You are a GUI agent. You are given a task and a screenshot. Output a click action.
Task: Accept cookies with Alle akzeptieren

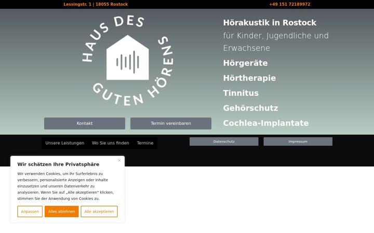[99, 211]
